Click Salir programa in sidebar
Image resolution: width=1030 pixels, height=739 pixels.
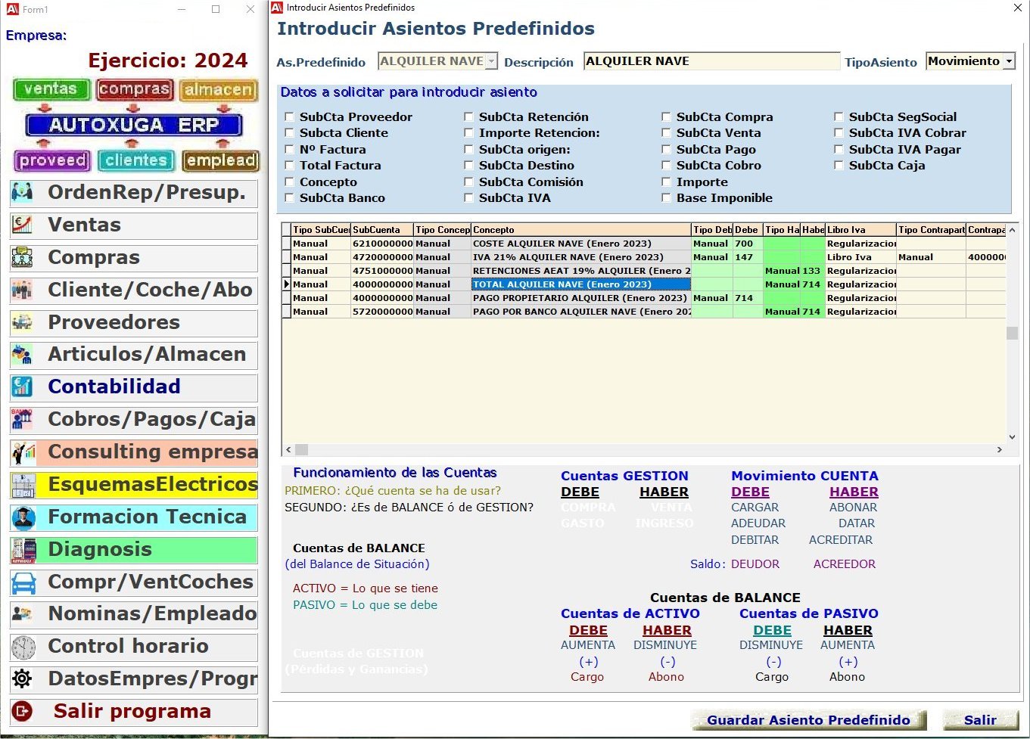(x=134, y=712)
